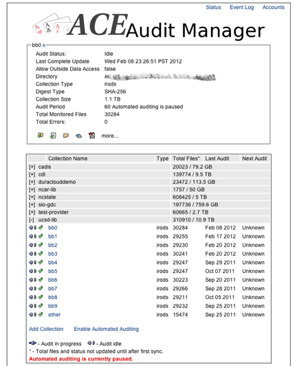Screen dimensions: 297x366
Task: Click the 'Feb 17 2012' last audit date
Action: coord(221,236)
